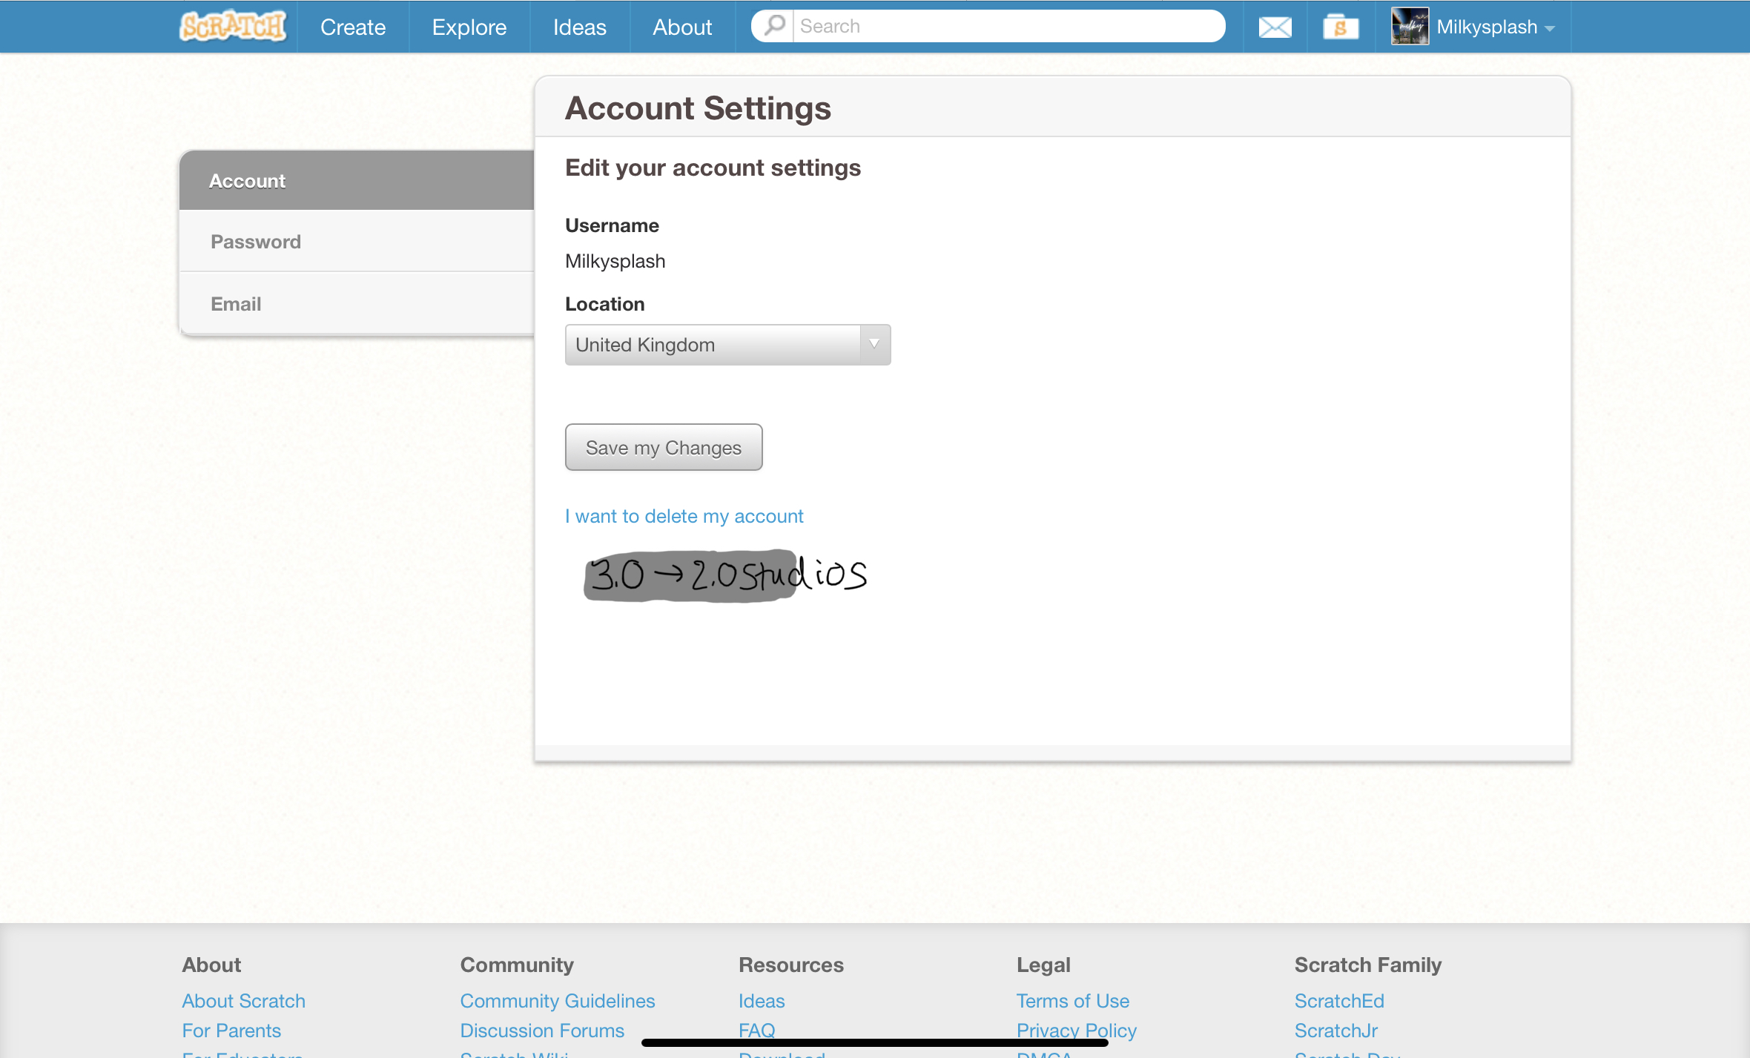Switch to the Password settings tab

pyautogui.click(x=256, y=242)
